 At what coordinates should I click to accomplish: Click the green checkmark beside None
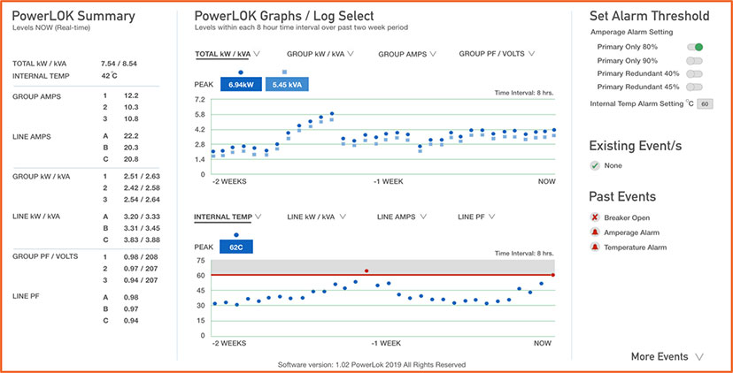tap(595, 166)
